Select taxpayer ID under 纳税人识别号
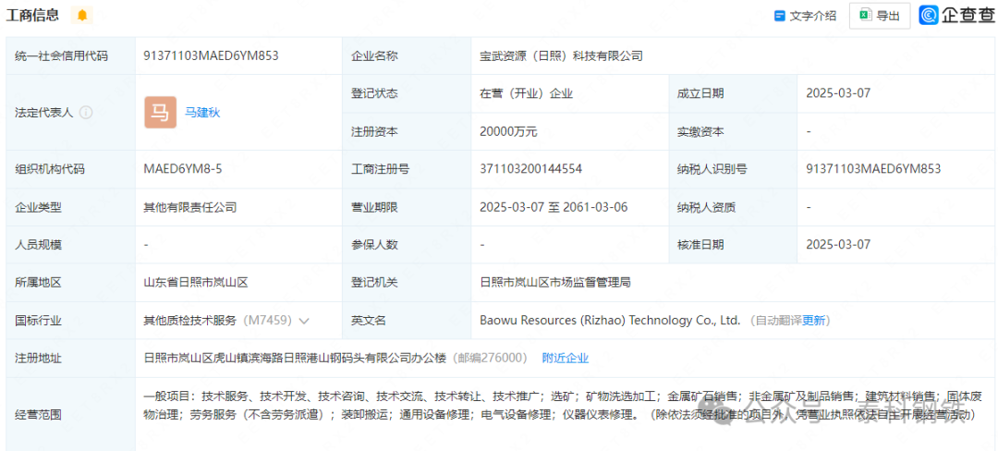998x451 pixels. [x=873, y=169]
